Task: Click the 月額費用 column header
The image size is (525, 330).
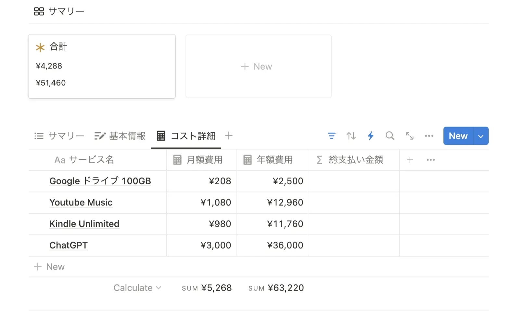Action: [202, 160]
